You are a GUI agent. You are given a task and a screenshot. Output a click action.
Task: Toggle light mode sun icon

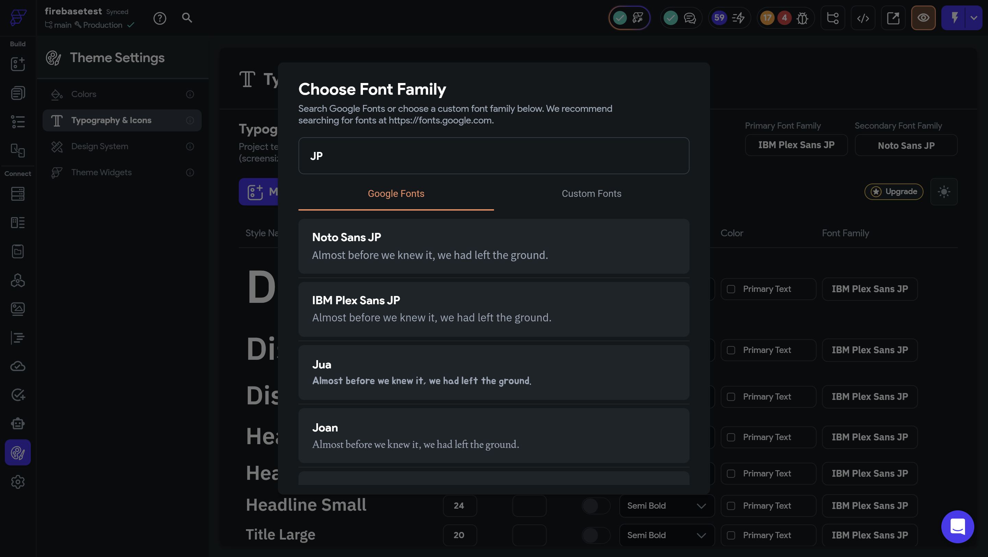(x=944, y=192)
